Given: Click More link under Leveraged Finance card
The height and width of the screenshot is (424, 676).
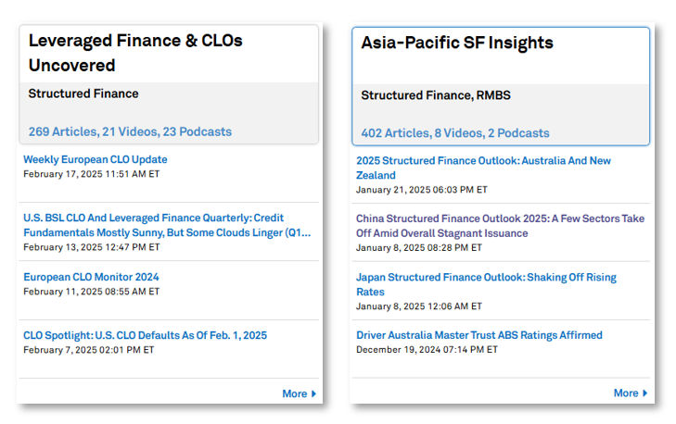Looking at the screenshot, I should click(x=295, y=393).
